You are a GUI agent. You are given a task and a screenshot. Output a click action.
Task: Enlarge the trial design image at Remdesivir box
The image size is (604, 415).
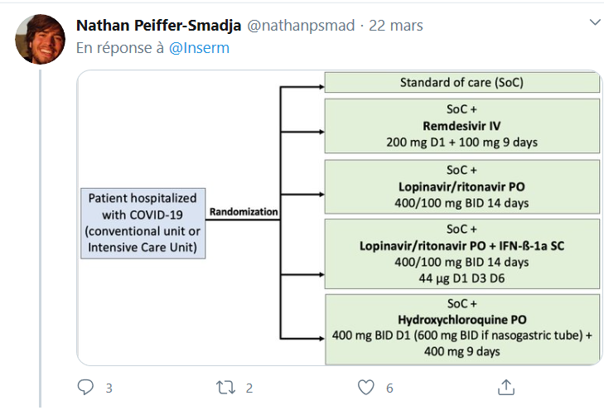tap(461, 126)
